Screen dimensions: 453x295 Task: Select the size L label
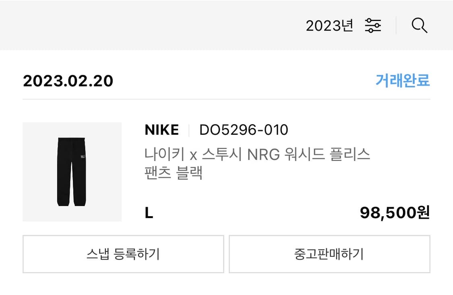pyautogui.click(x=148, y=213)
